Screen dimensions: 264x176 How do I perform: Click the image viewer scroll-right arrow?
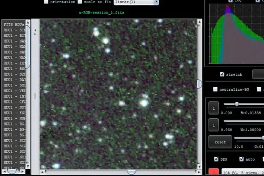click(x=199, y=172)
